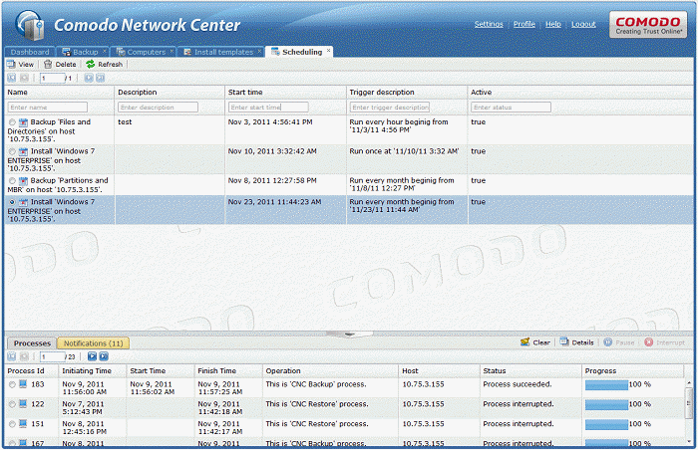
Task: Go to previous page of processes
Action: tap(25, 356)
